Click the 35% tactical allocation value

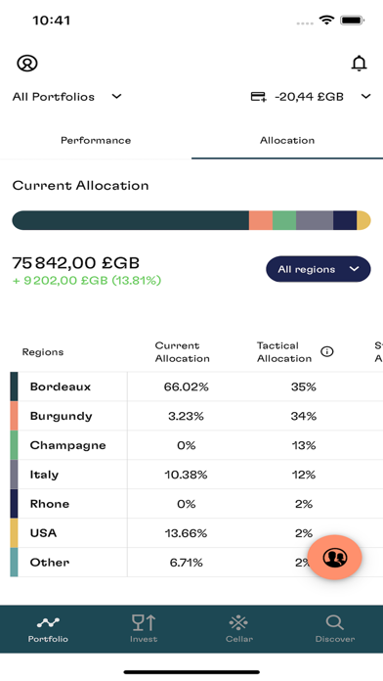[304, 386]
